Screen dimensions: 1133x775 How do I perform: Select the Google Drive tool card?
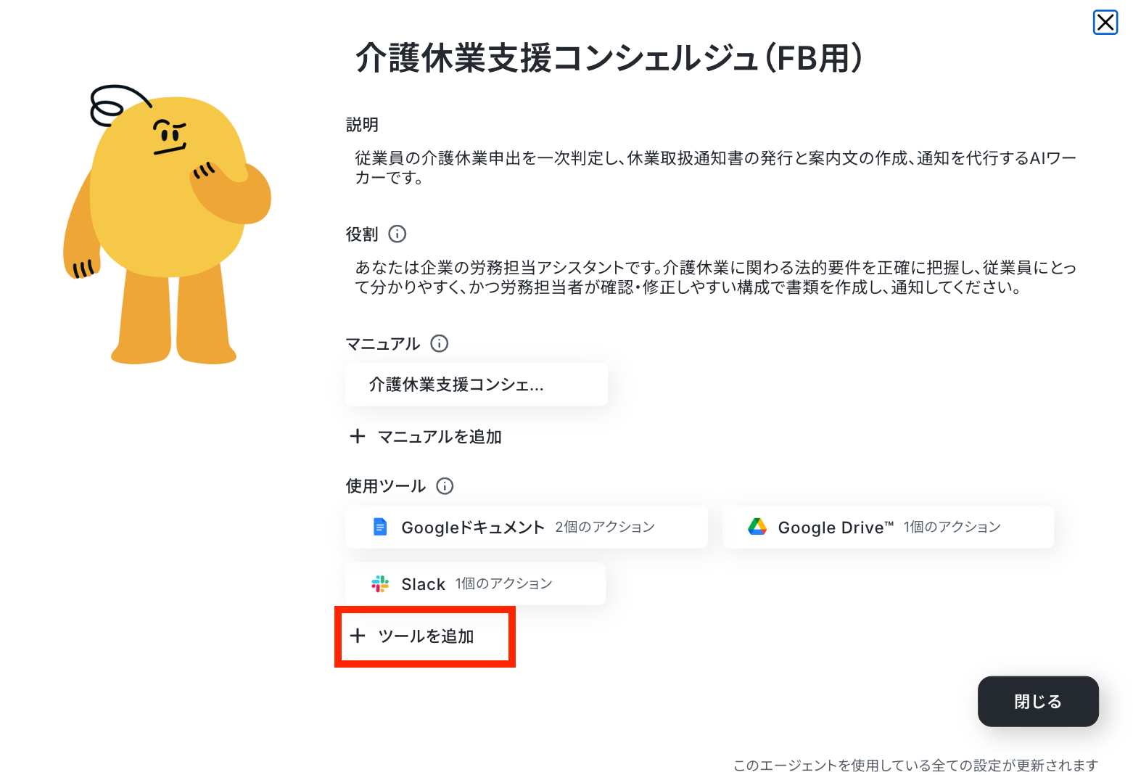click(888, 527)
